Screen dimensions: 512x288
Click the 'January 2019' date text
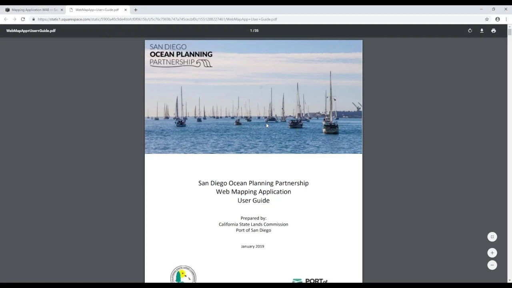click(x=253, y=246)
